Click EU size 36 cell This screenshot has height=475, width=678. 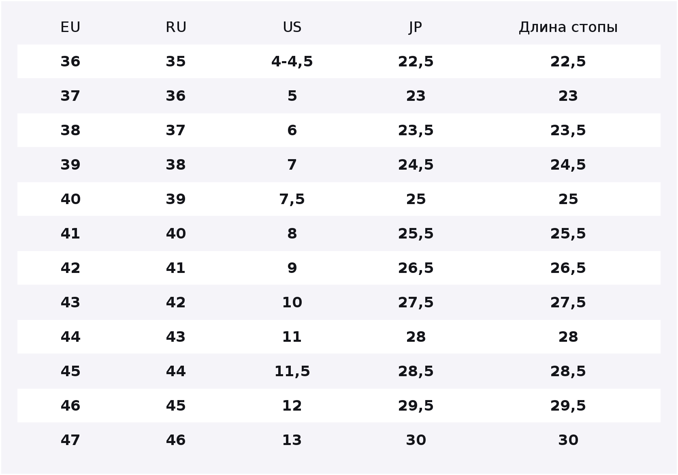click(x=70, y=62)
